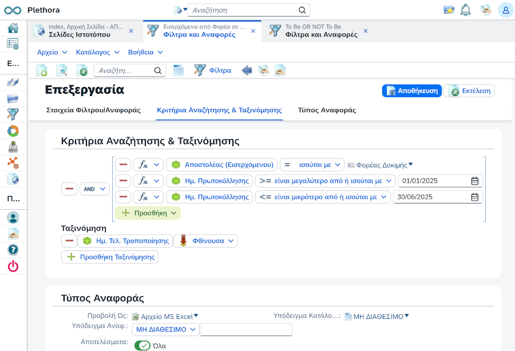Click the power/logout icon in the sidebar

tap(12, 265)
